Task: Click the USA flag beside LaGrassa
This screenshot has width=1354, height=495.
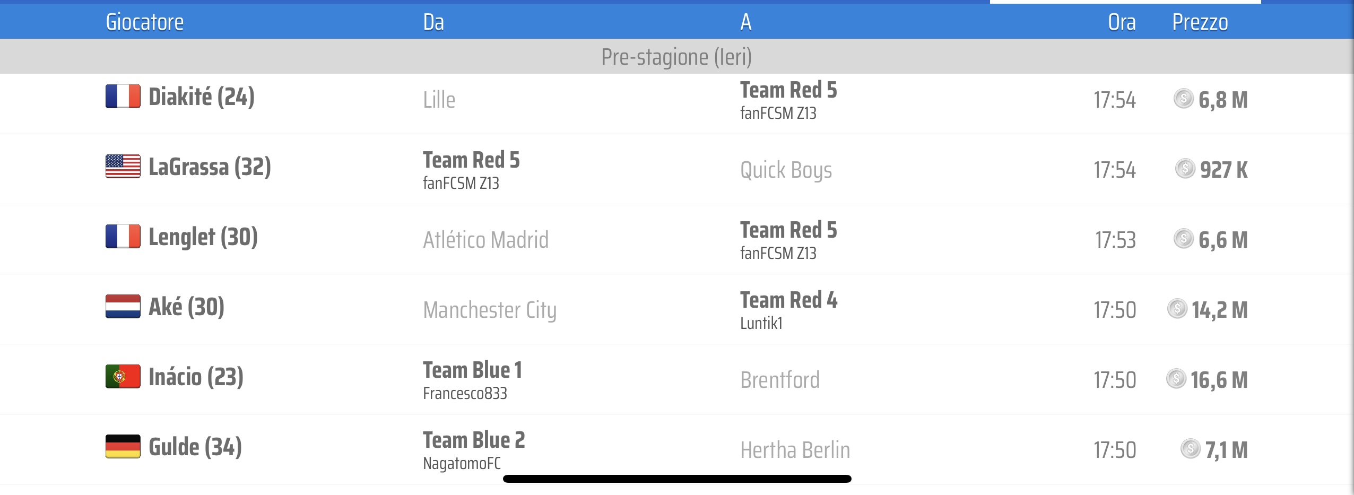Action: [123, 167]
